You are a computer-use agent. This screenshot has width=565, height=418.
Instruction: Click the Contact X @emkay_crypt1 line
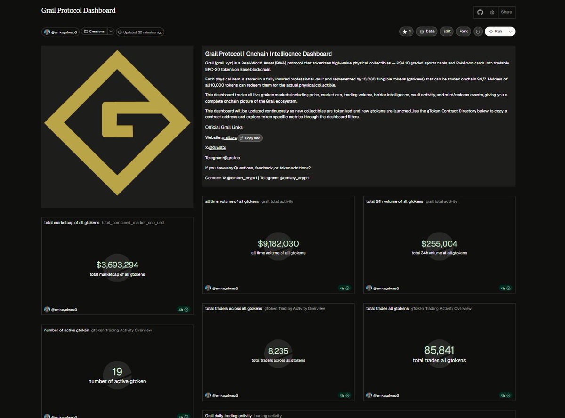[x=257, y=178]
